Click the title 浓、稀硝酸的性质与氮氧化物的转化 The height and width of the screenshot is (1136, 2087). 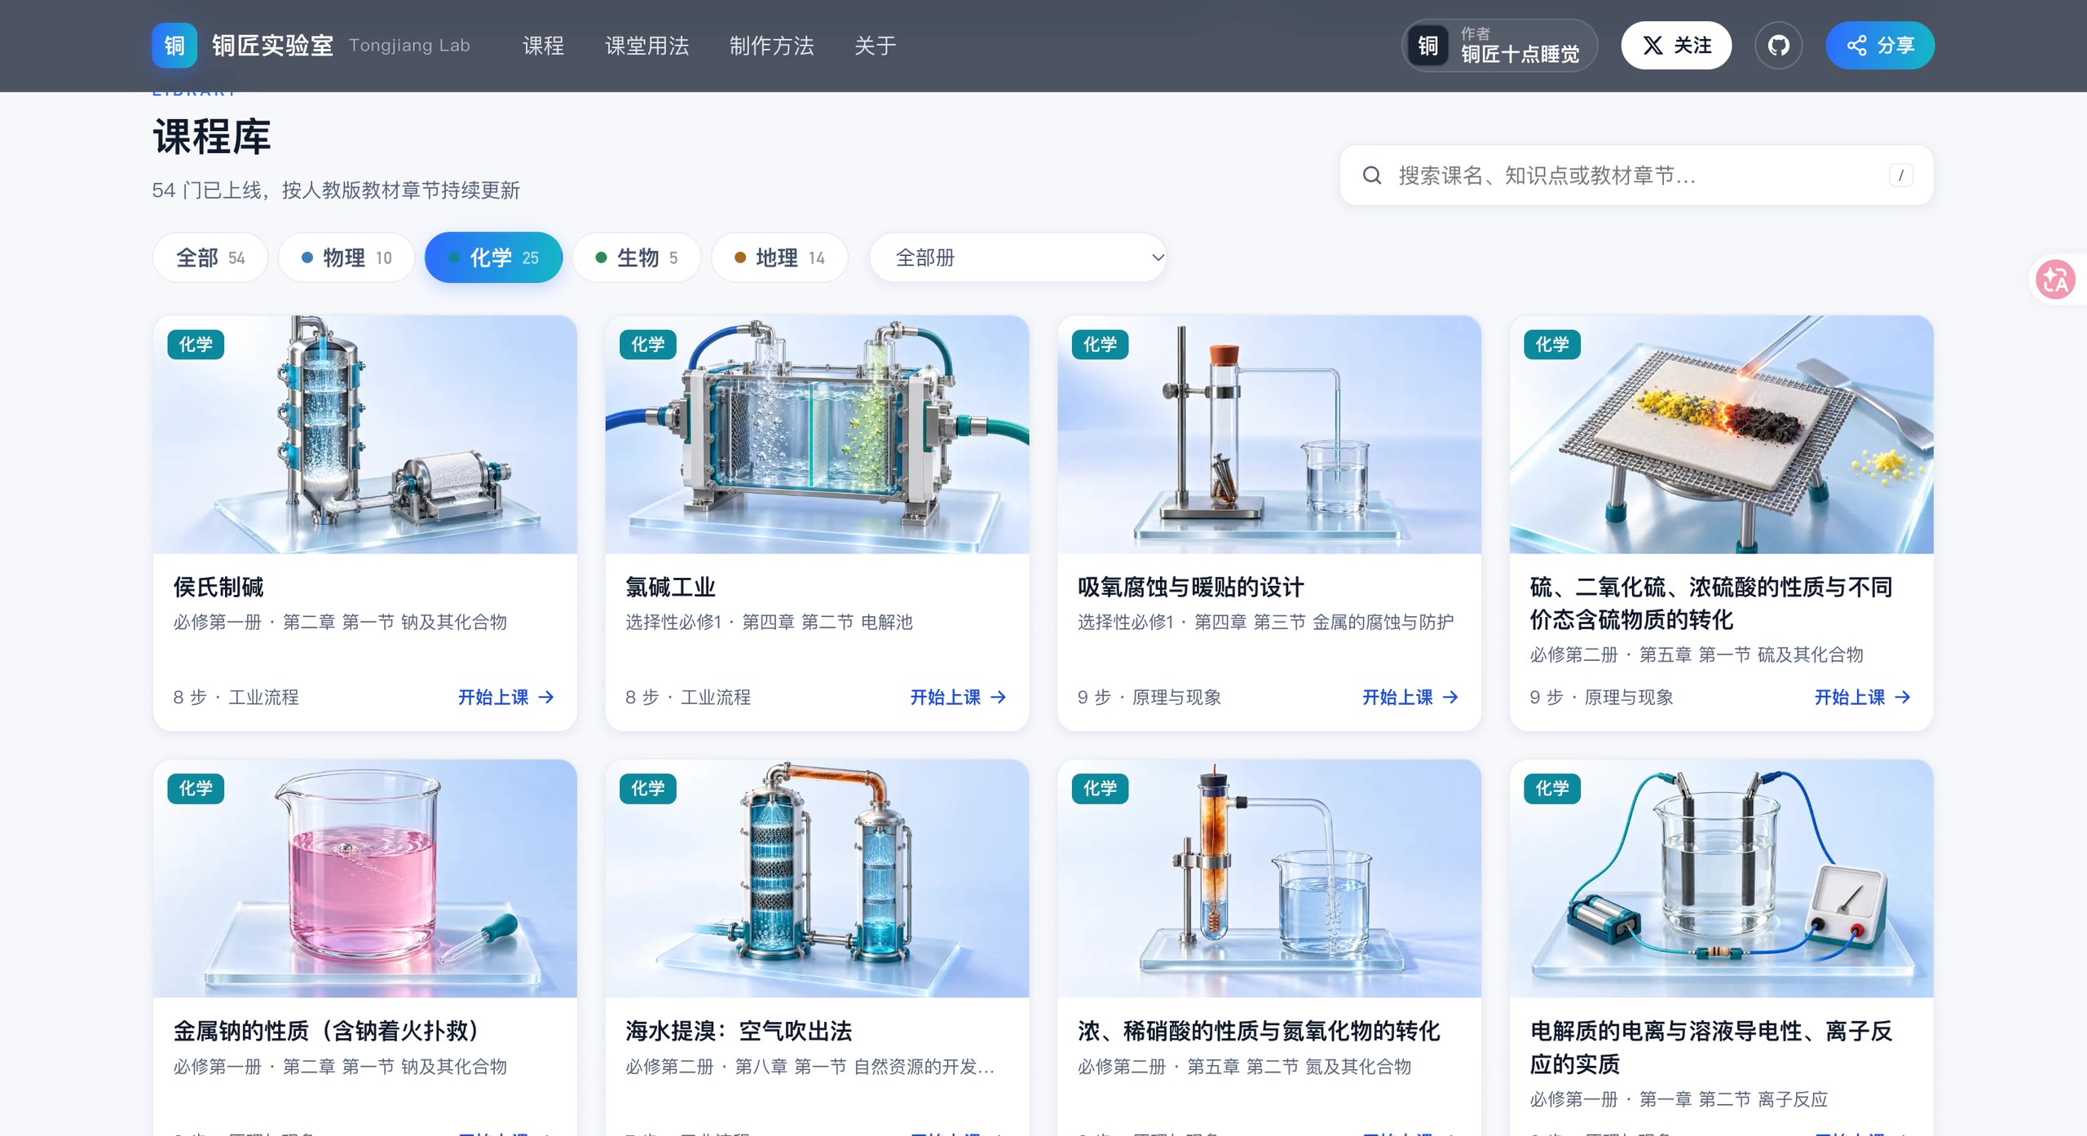(x=1259, y=1031)
